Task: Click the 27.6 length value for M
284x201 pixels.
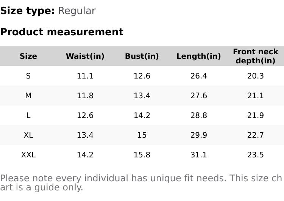Action: [x=198, y=96]
